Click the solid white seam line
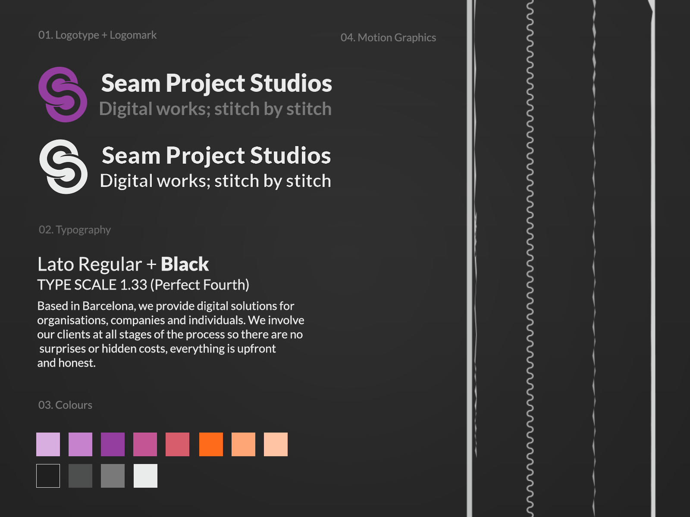This screenshot has height=517, width=690. [470, 215]
